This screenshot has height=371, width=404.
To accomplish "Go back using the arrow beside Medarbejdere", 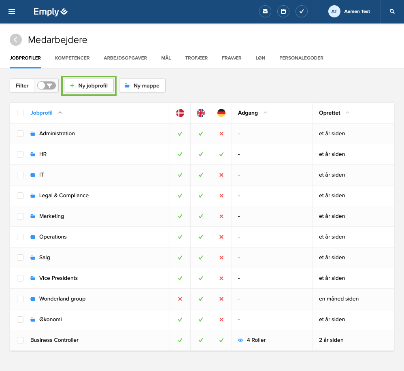I will tap(16, 40).
